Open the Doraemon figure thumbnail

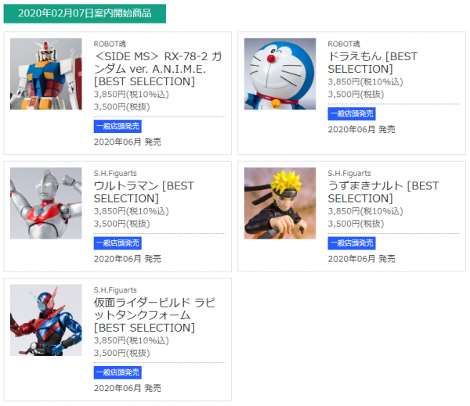[x=280, y=74]
